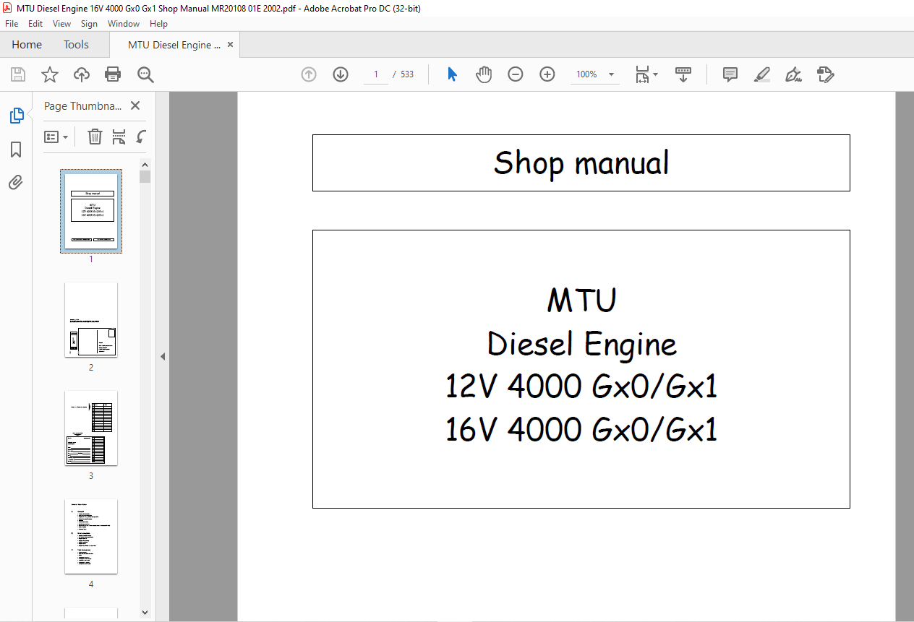Viewport: 914px width, 622px height.
Task: Click the Save file icon
Action: 18,74
